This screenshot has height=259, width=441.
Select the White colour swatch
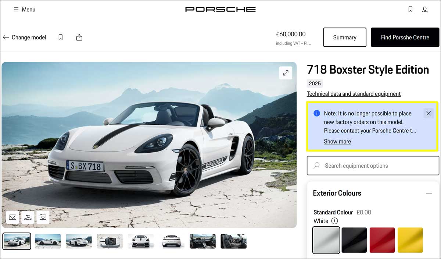click(326, 240)
